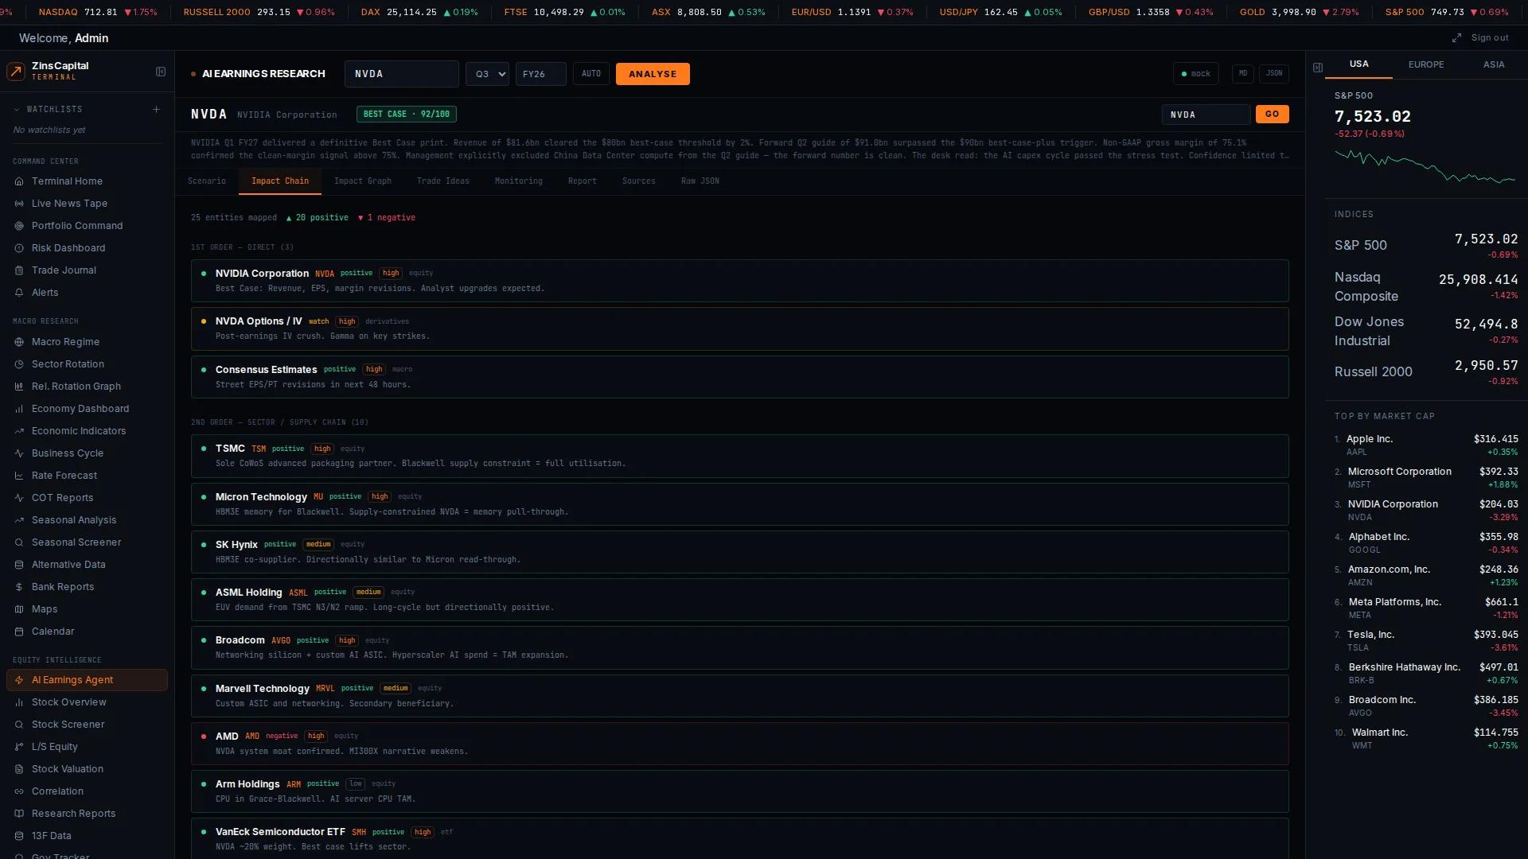Screen dimensions: 1528x859
Task: Click the Bank Reports dollar icon
Action: tap(19, 587)
